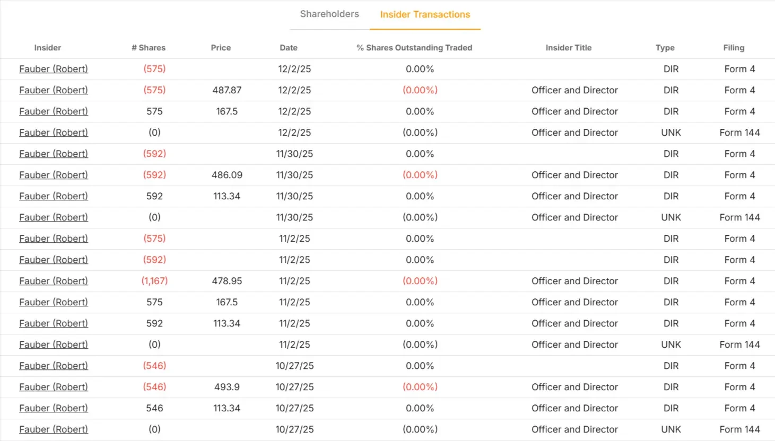775x441 pixels.
Task: Sort the table by the Insider column header
Action: [x=47, y=48]
